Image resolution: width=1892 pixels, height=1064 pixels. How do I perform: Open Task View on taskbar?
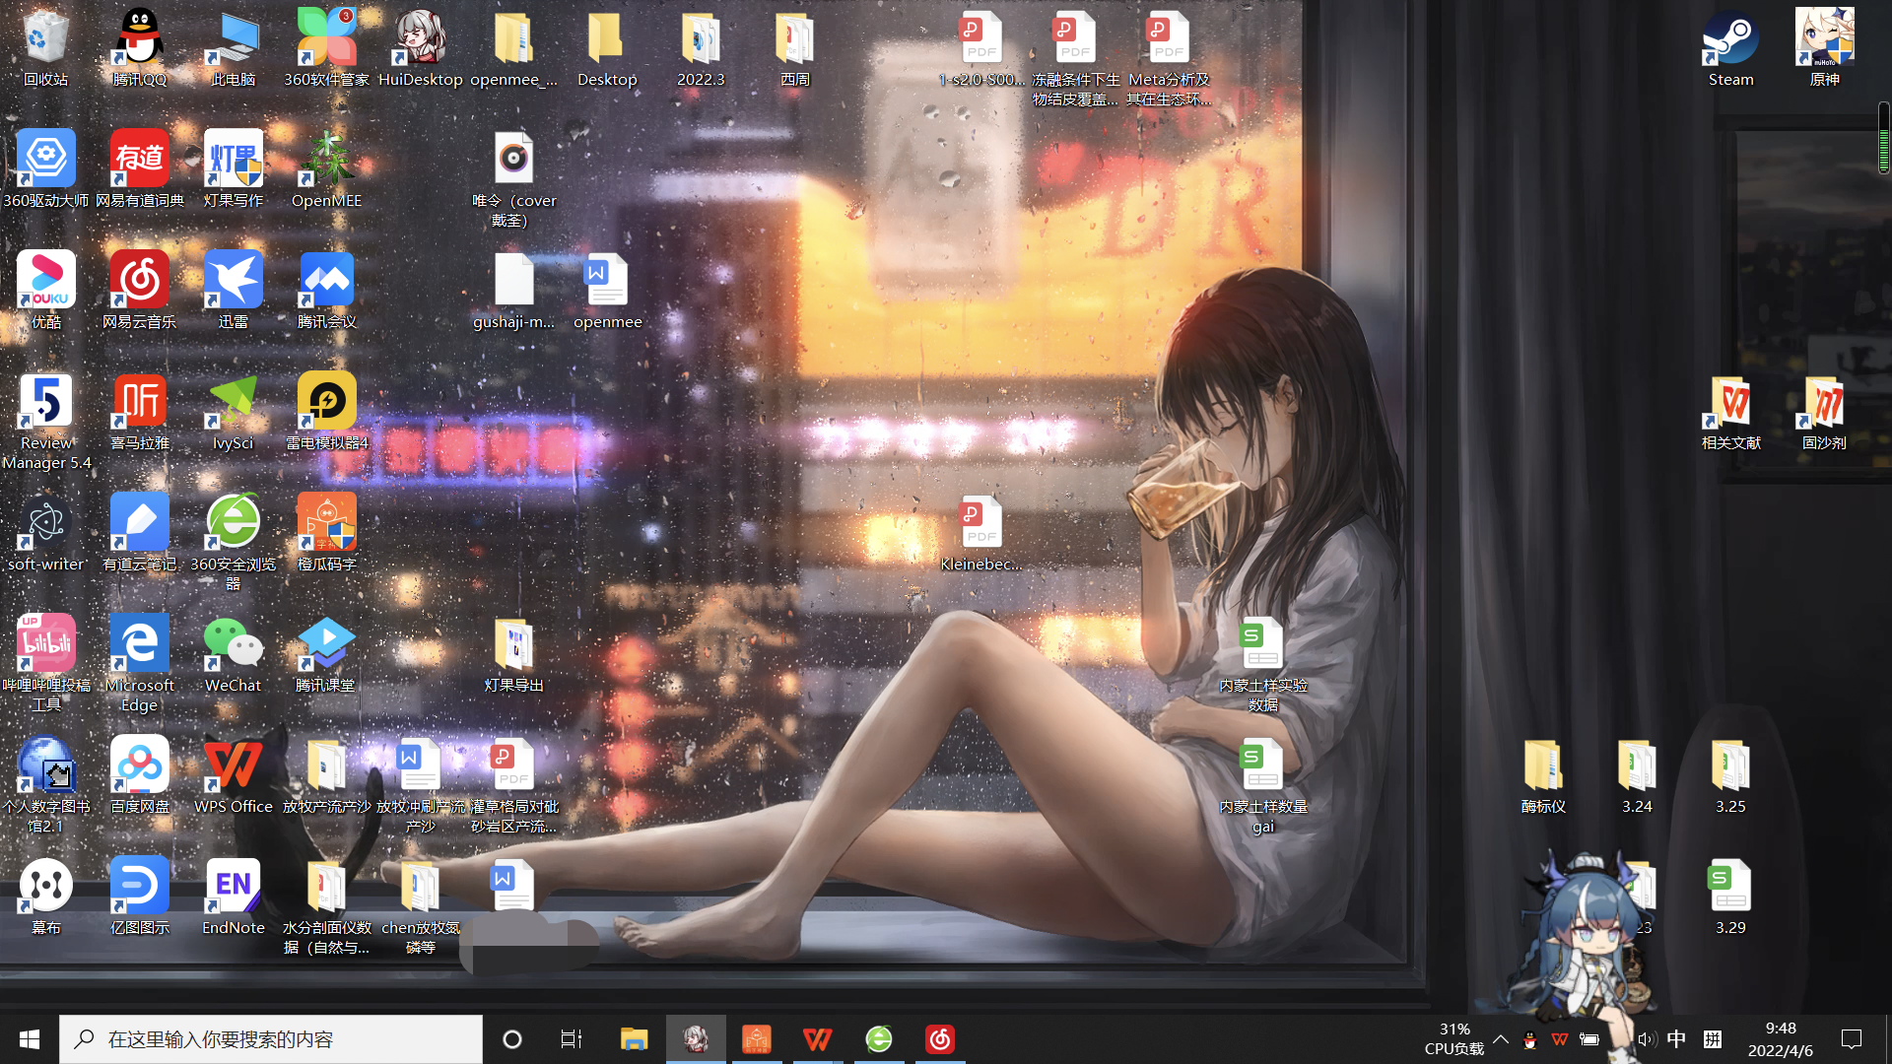pos(572,1039)
